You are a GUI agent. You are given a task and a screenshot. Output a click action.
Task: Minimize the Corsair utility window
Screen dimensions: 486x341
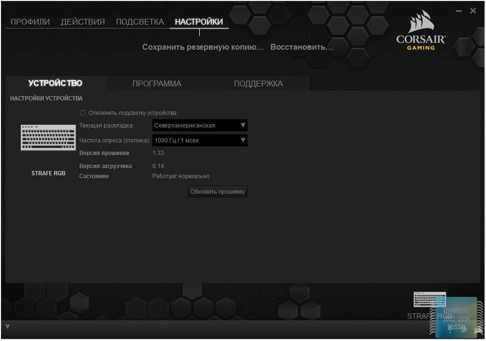(x=458, y=11)
